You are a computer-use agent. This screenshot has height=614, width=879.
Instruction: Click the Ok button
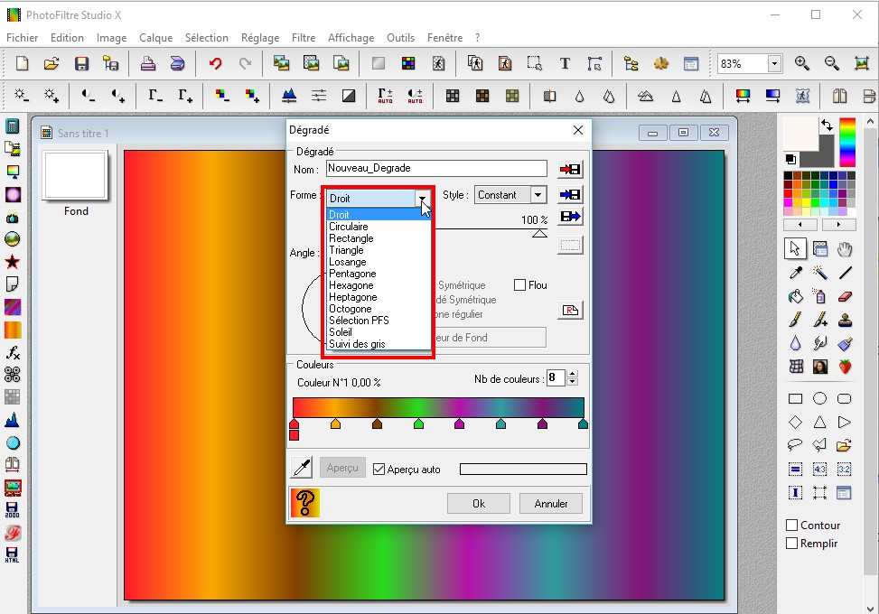479,503
